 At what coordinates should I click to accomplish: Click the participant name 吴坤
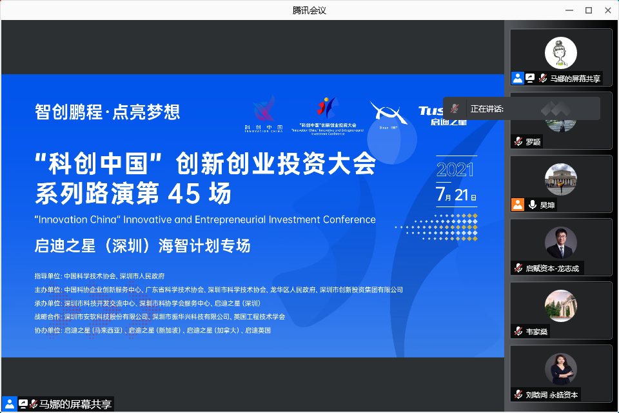click(x=547, y=205)
